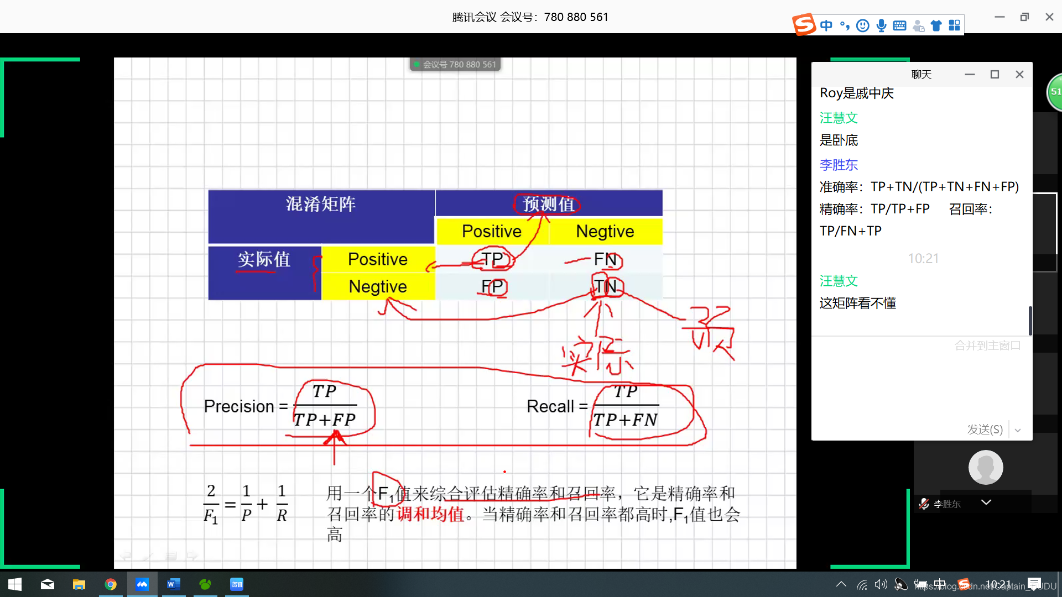Expand the chevron beside 李胜东
1062x597 pixels.
[x=986, y=502]
